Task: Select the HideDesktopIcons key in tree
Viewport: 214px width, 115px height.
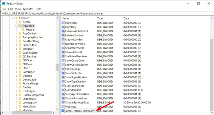Action: (x=33, y=95)
